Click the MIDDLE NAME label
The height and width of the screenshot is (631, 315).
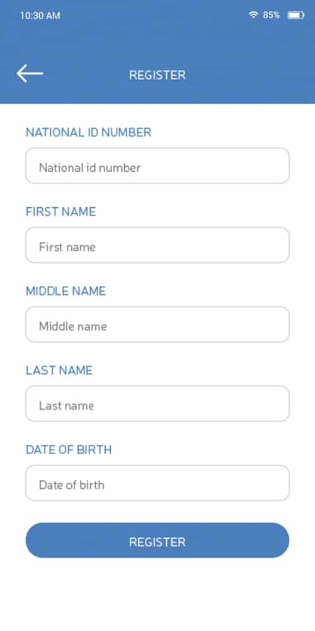point(66,291)
